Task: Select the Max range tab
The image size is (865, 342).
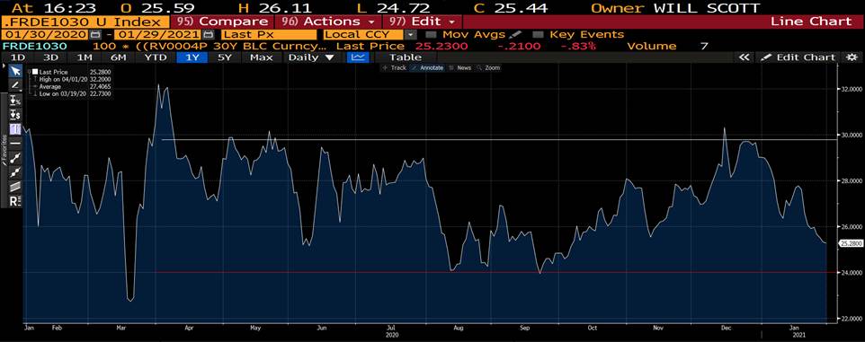Action: (261, 57)
